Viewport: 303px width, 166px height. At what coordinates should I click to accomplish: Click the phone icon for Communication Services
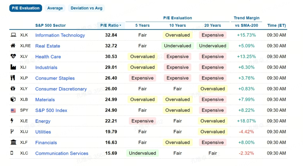coord(12,153)
